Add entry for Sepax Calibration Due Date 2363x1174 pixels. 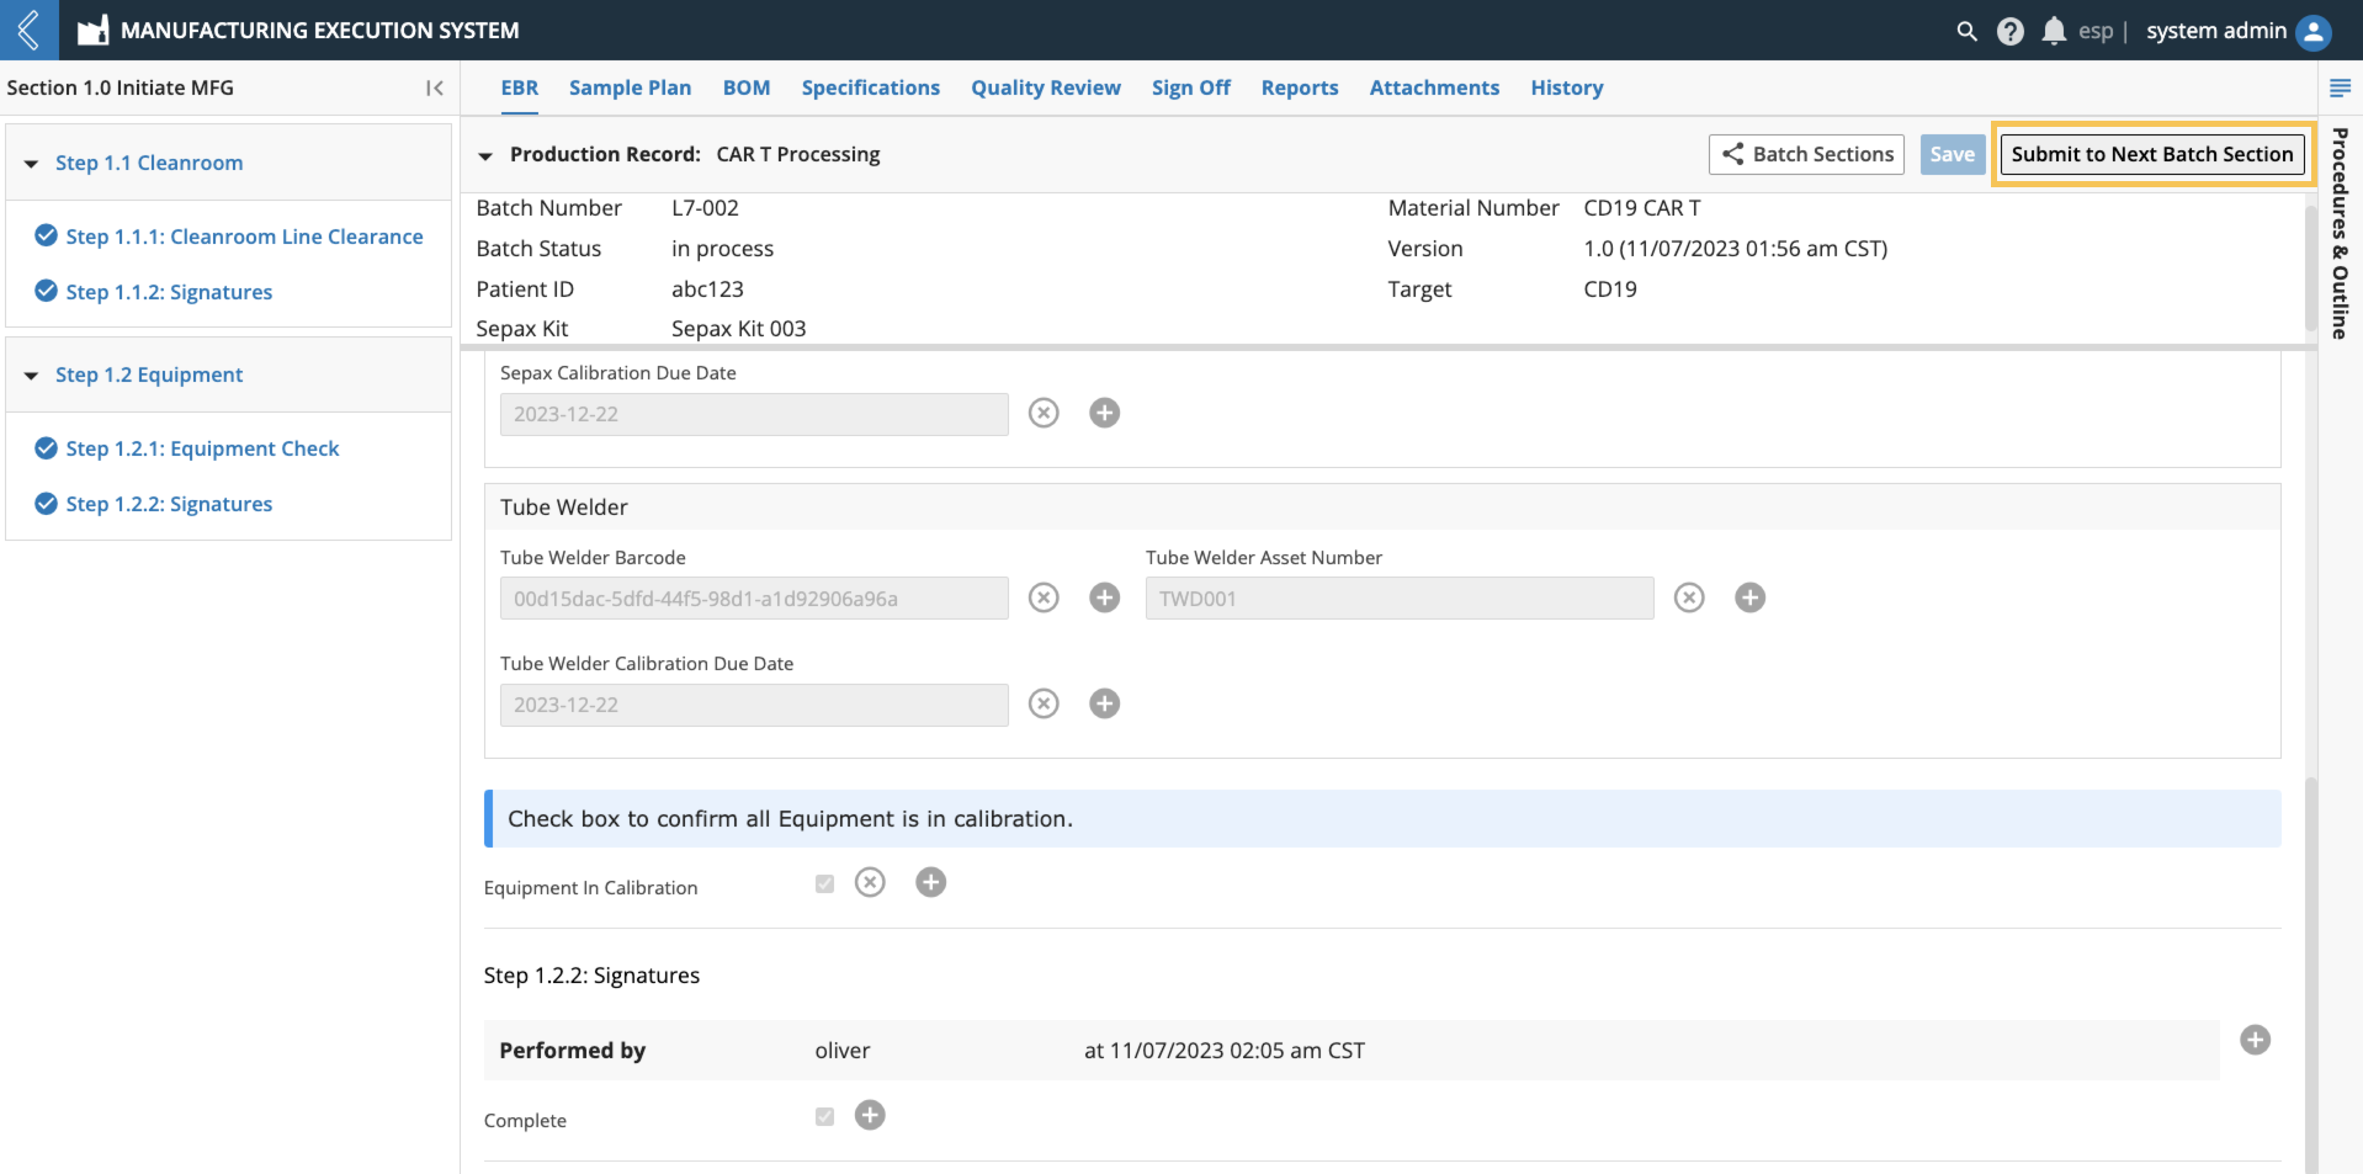pyautogui.click(x=1103, y=413)
